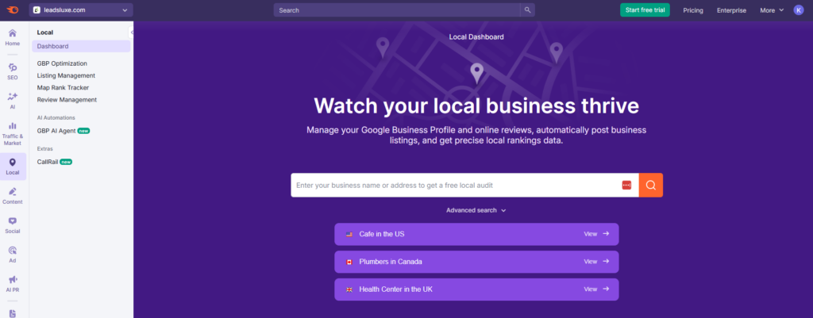Open the AI sidebar section

13,101
